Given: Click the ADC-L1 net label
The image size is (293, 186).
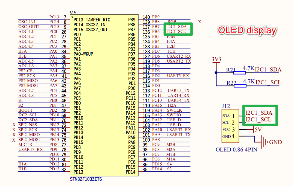Looking at the screenshot, I should click(26, 32).
